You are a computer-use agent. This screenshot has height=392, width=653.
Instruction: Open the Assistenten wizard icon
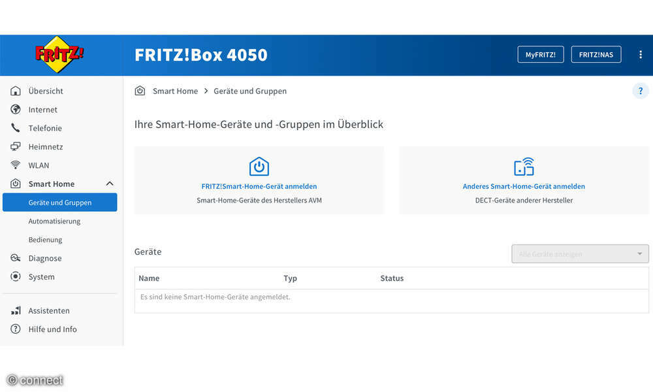pos(16,310)
